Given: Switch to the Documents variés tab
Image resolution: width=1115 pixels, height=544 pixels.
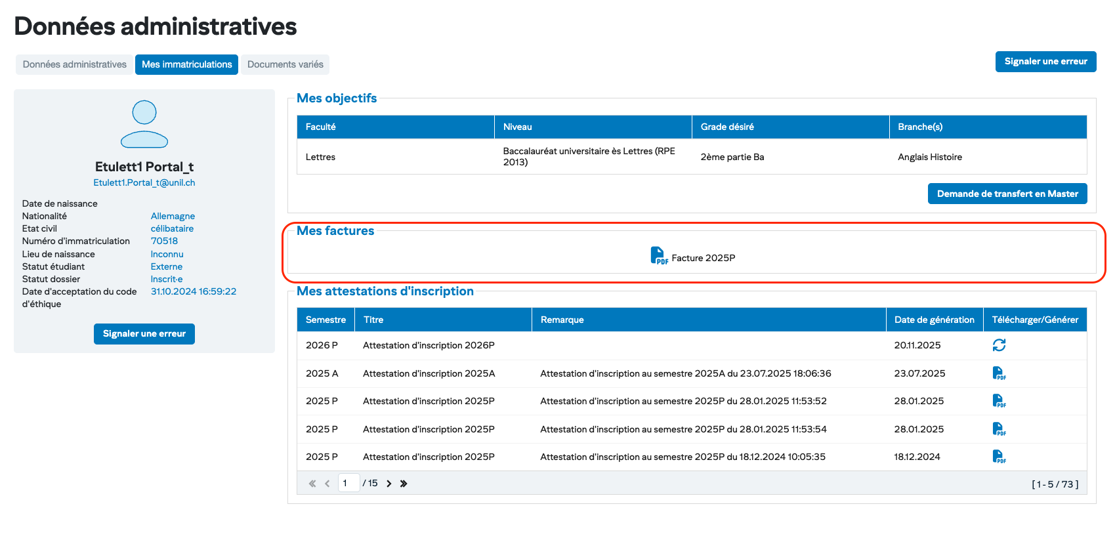Looking at the screenshot, I should [x=285, y=64].
